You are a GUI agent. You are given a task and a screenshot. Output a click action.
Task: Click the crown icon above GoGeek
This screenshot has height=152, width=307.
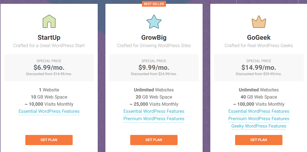click(x=259, y=22)
